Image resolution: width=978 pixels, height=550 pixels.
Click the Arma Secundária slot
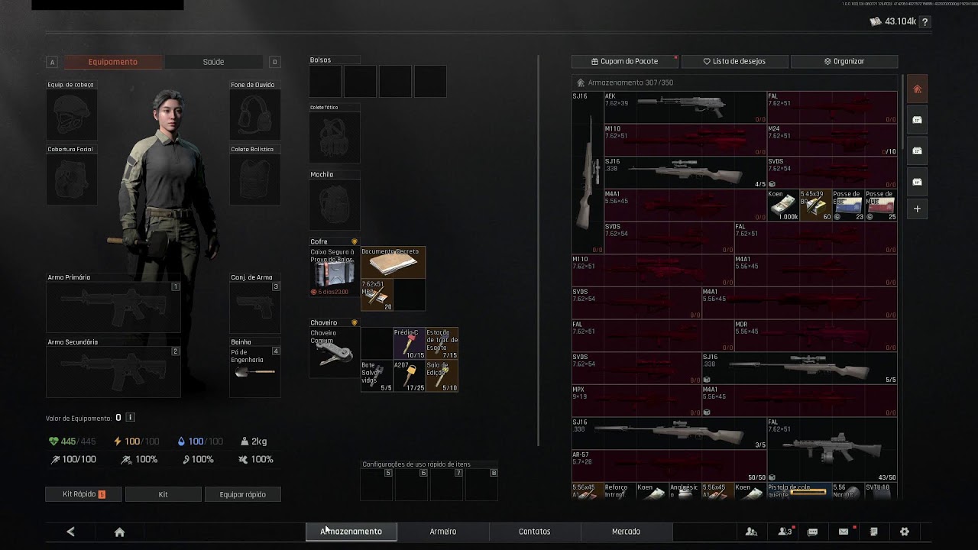(113, 372)
